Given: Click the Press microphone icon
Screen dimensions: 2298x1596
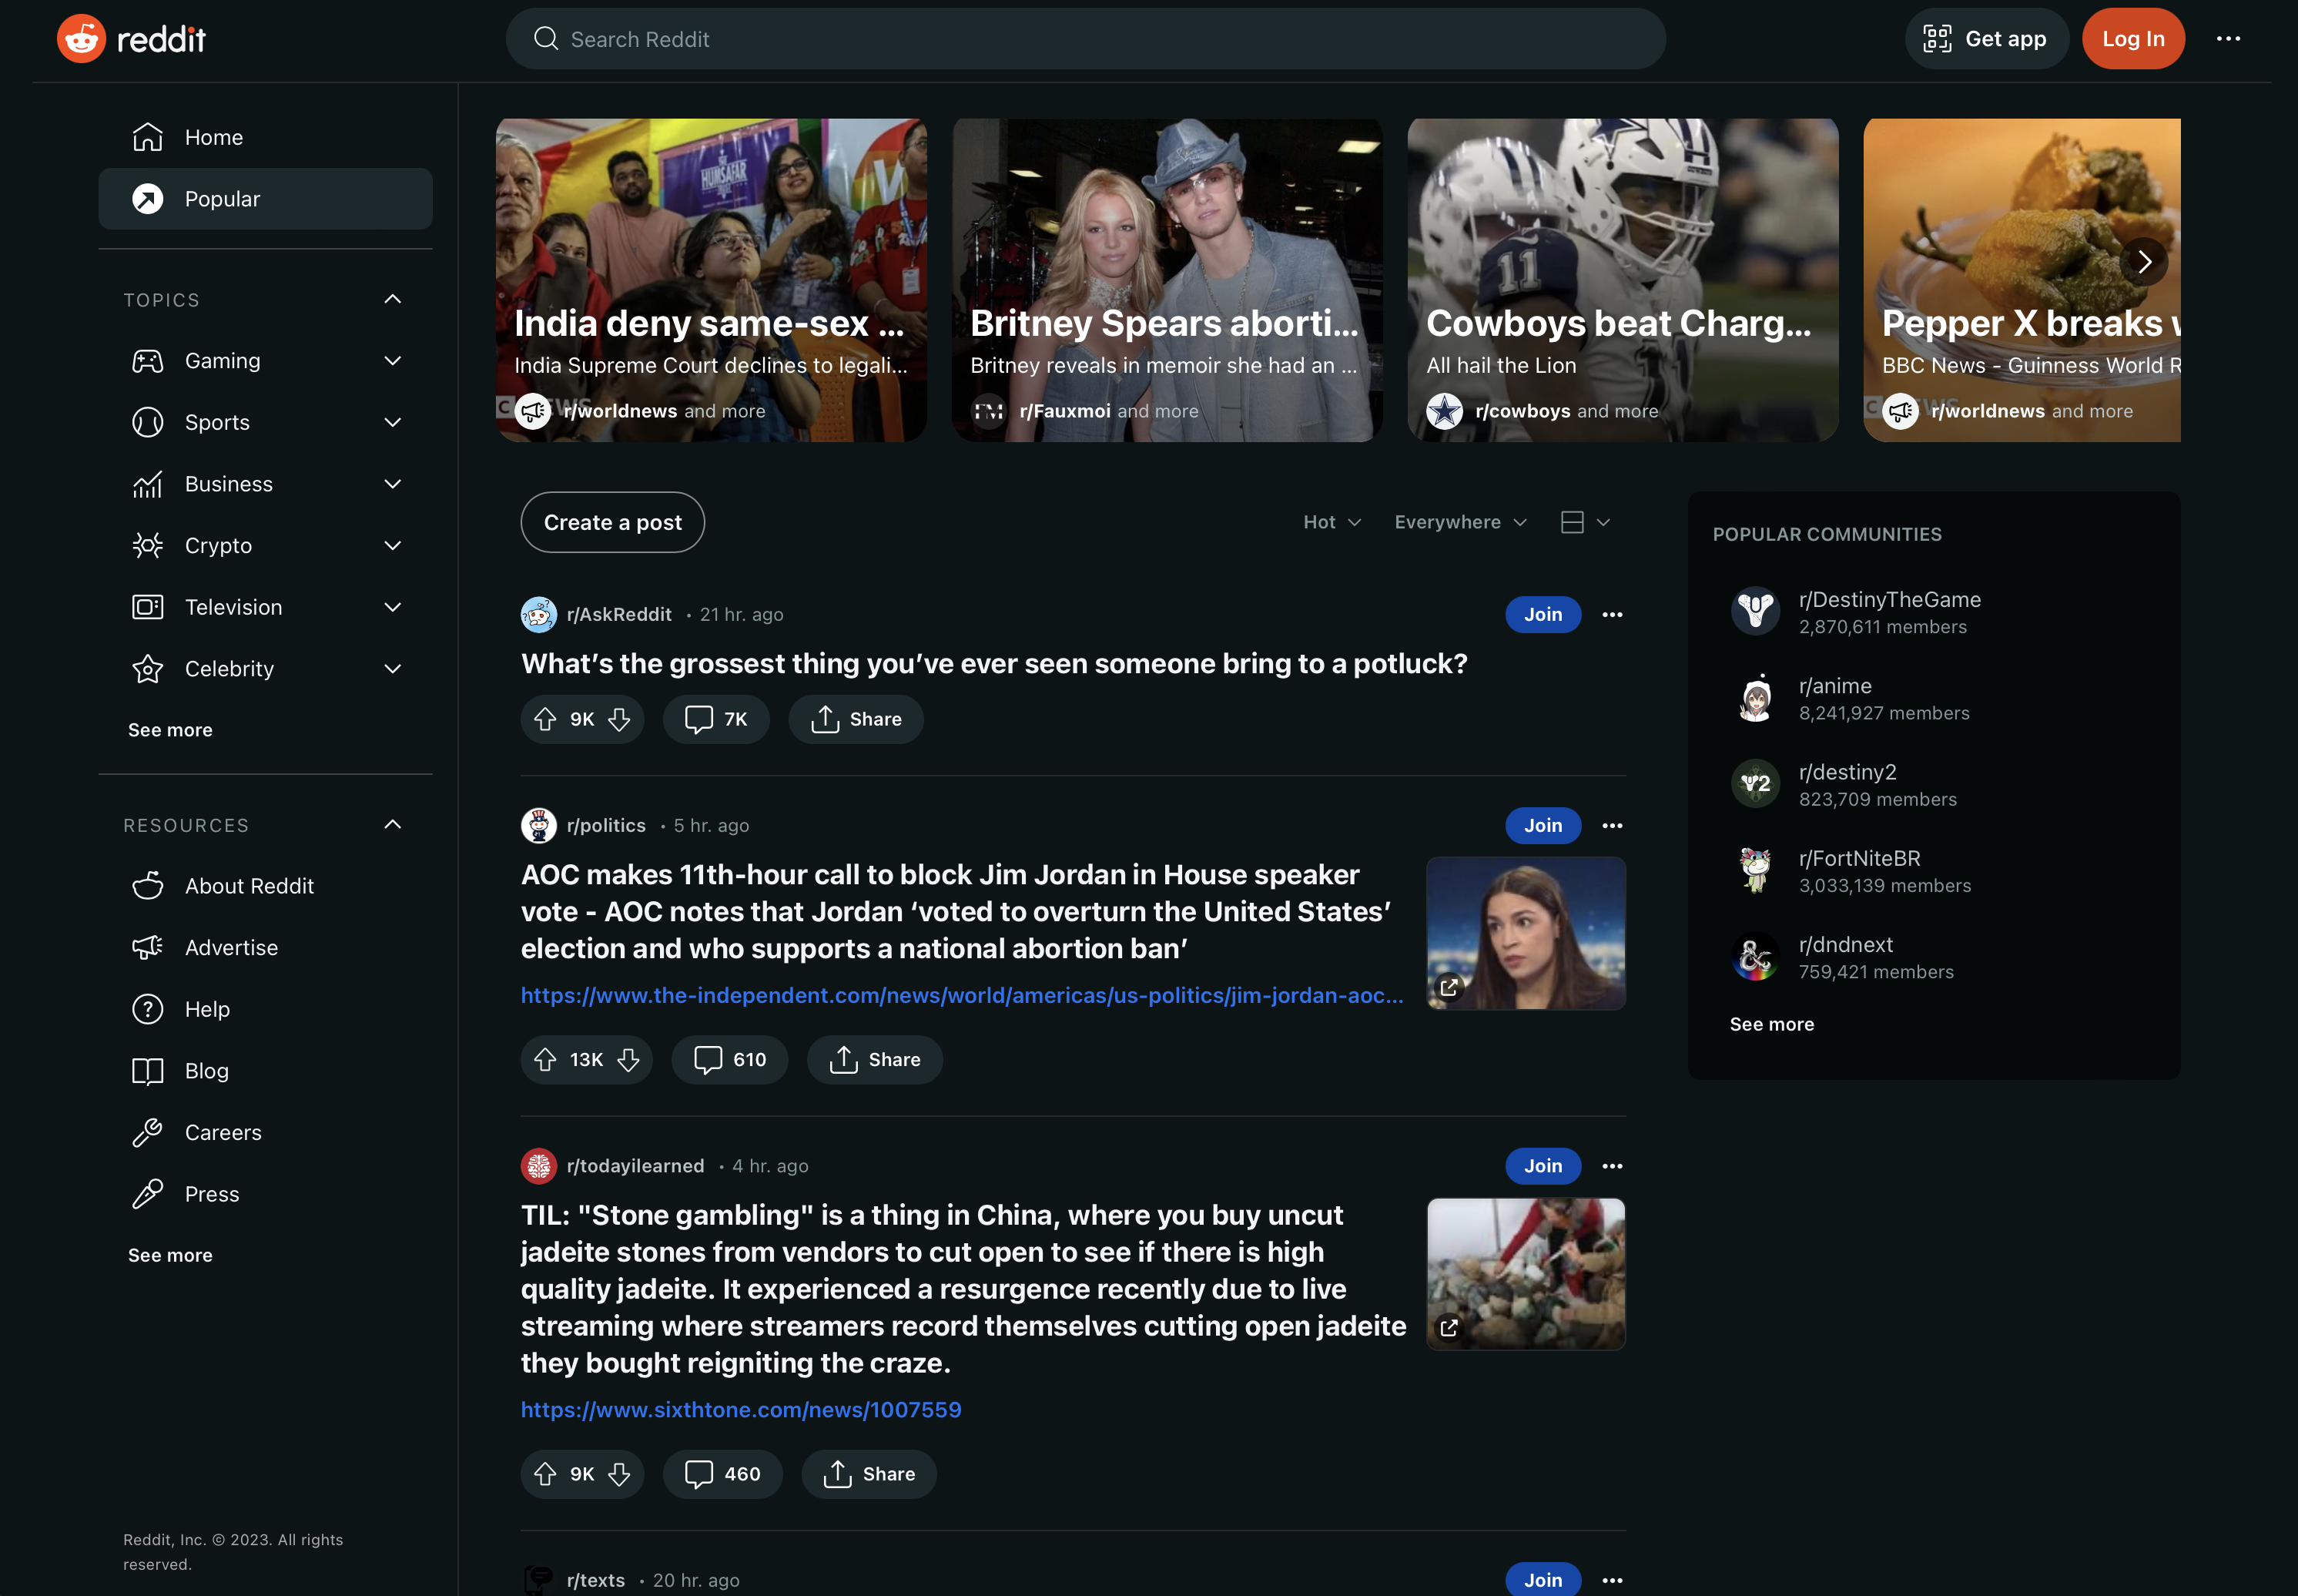Looking at the screenshot, I should [x=148, y=1194].
